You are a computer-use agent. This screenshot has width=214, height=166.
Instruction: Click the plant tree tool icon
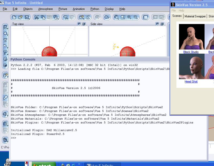coord(5,52)
